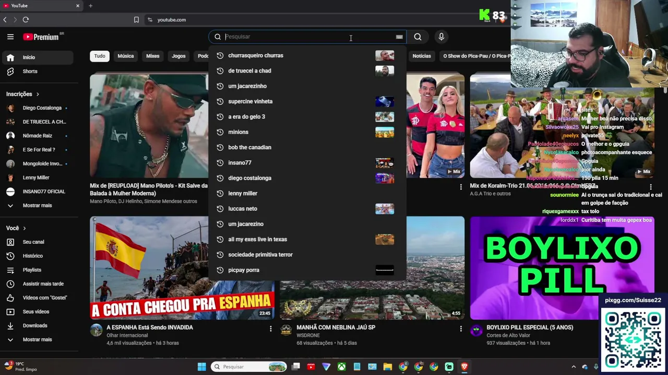The width and height of the screenshot is (668, 375).
Task: Choose suggestion "supercine vinheta"
Action: 307,102
